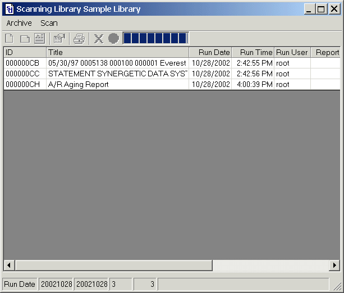Image resolution: width=344 pixels, height=293 pixels.
Task: Click the application icon in title bar
Action: point(9,9)
